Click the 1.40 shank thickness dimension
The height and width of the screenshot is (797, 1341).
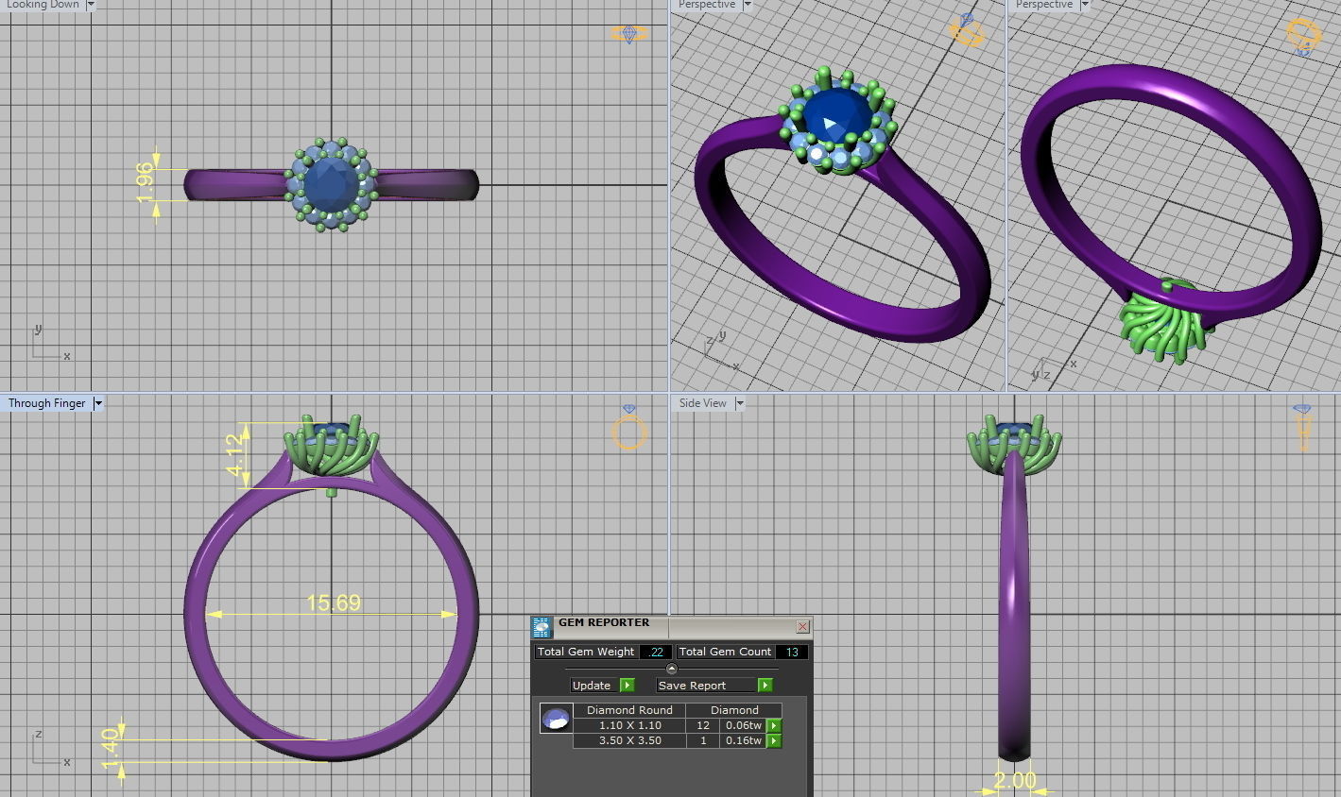110,749
